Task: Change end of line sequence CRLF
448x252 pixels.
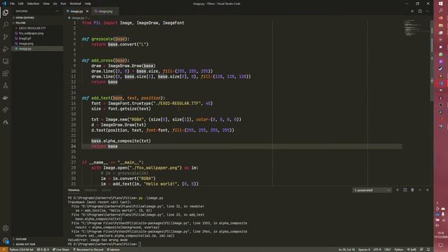Action: click(387, 249)
